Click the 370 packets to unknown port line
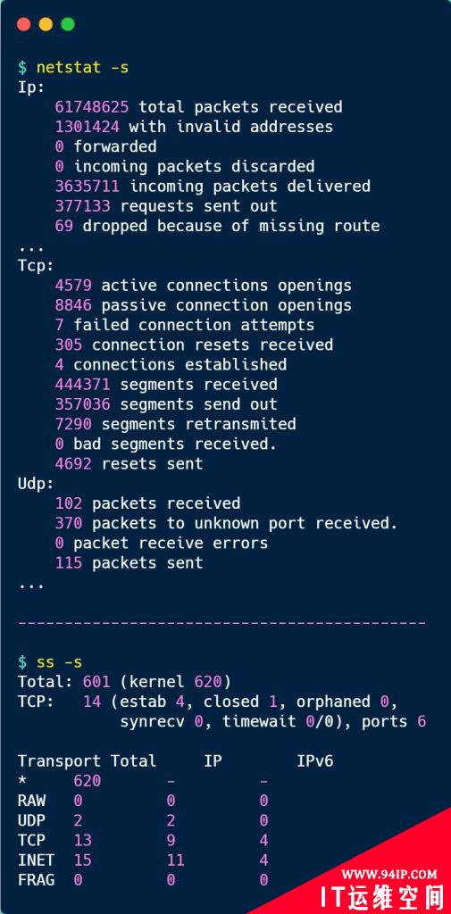This screenshot has width=451, height=914. click(x=226, y=523)
